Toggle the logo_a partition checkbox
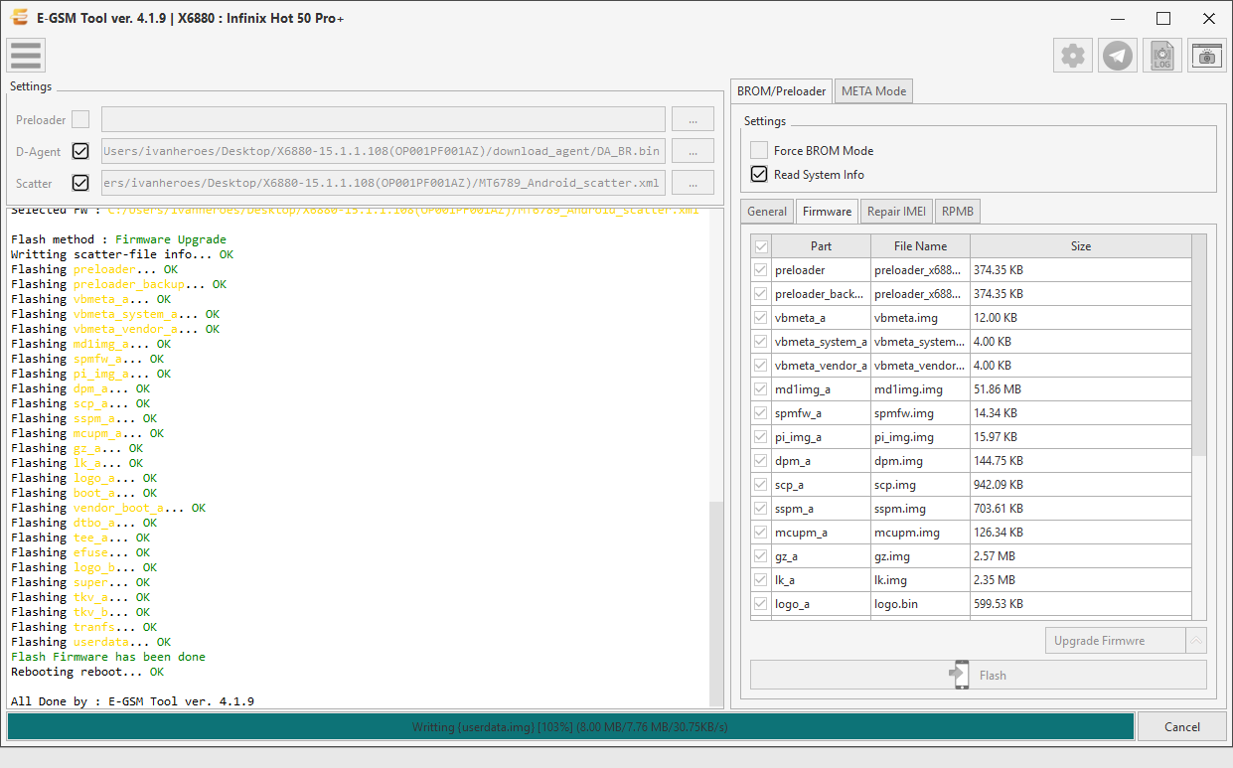 761,604
